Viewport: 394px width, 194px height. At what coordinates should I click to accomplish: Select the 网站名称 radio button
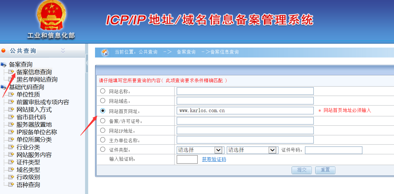pos(103,91)
